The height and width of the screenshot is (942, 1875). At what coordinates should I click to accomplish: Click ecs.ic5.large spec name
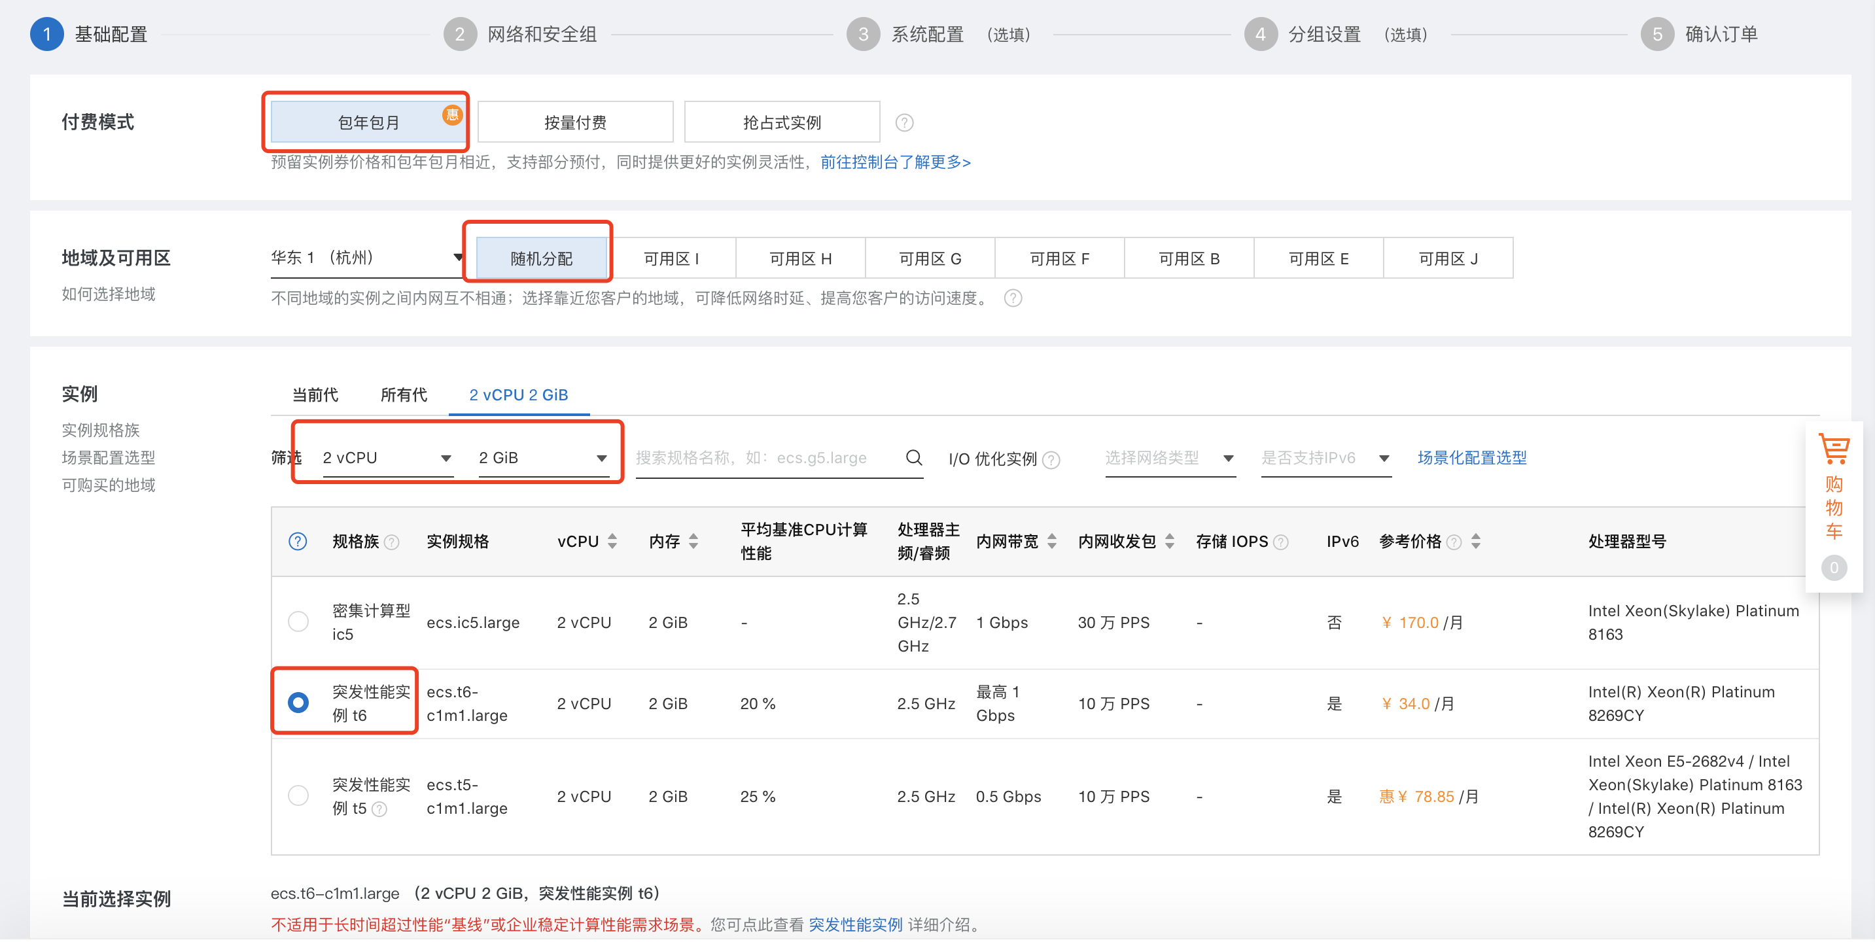pos(473,623)
